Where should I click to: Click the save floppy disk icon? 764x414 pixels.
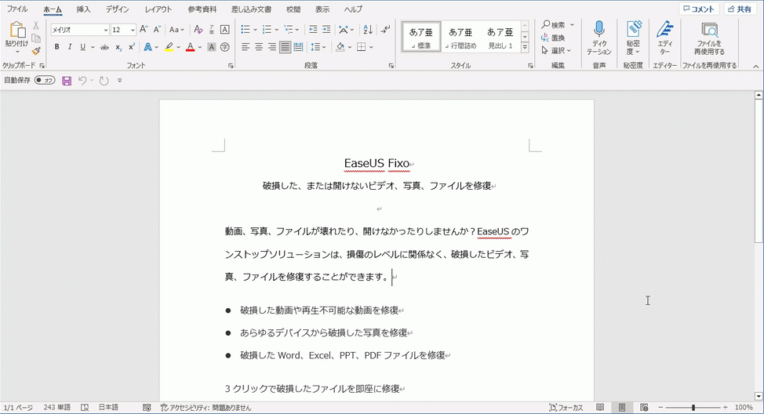click(67, 81)
